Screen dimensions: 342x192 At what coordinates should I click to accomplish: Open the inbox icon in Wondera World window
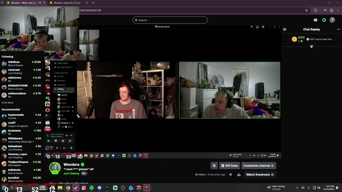coord(258,27)
